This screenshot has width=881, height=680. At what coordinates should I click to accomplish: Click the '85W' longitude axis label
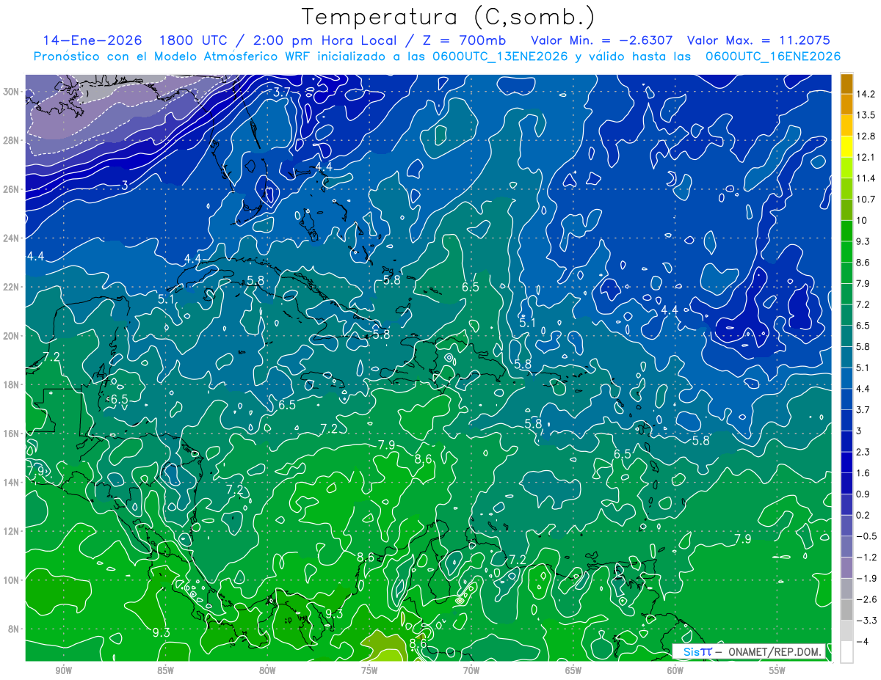165,670
